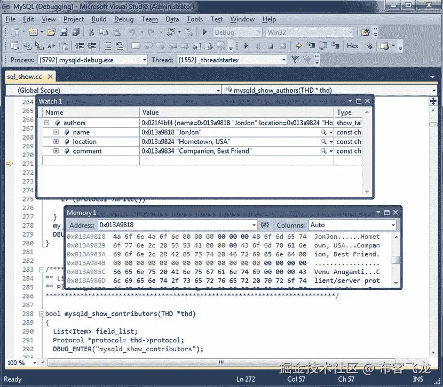
Task: Open the mysqld_show_authors function dropdown
Action: point(434,90)
